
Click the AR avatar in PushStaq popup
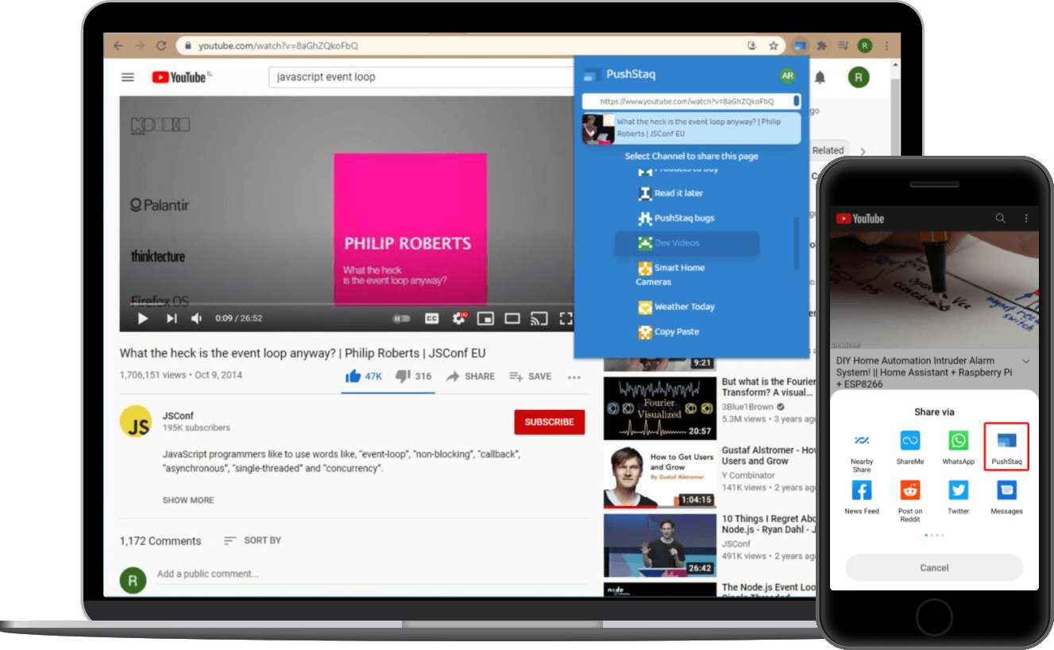click(787, 75)
